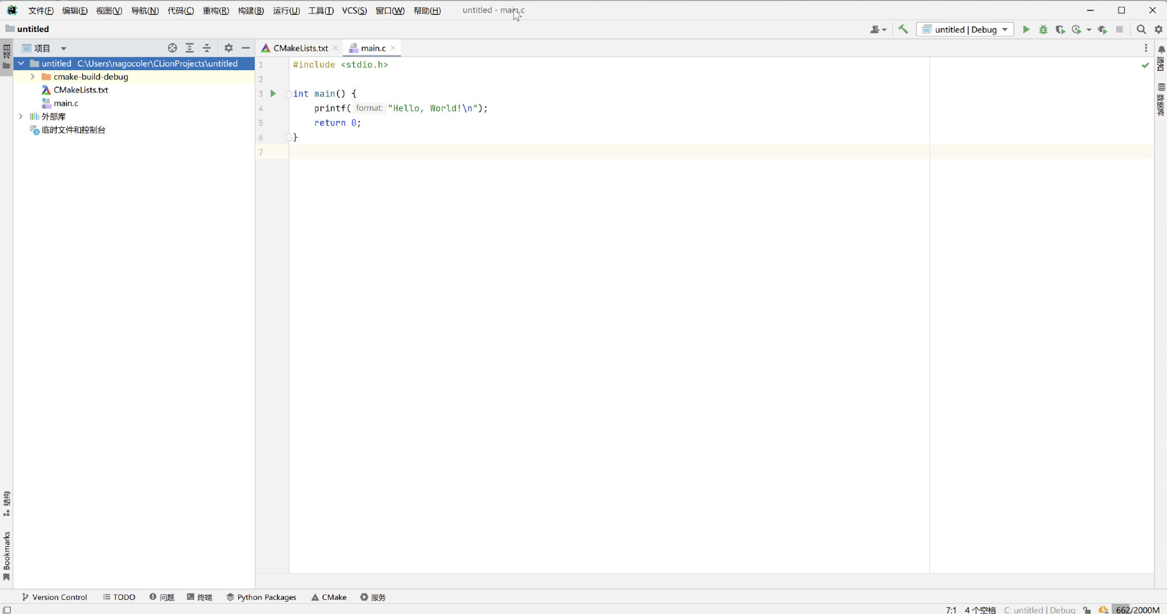Click the run gutter arrow beside main()
The image size is (1167, 614).
[x=273, y=93]
